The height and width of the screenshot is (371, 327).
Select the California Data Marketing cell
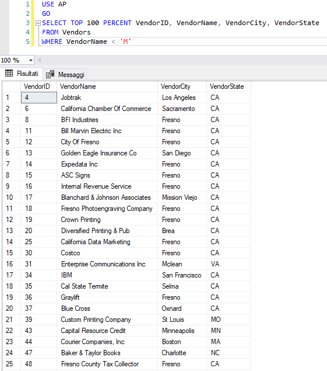click(107, 242)
